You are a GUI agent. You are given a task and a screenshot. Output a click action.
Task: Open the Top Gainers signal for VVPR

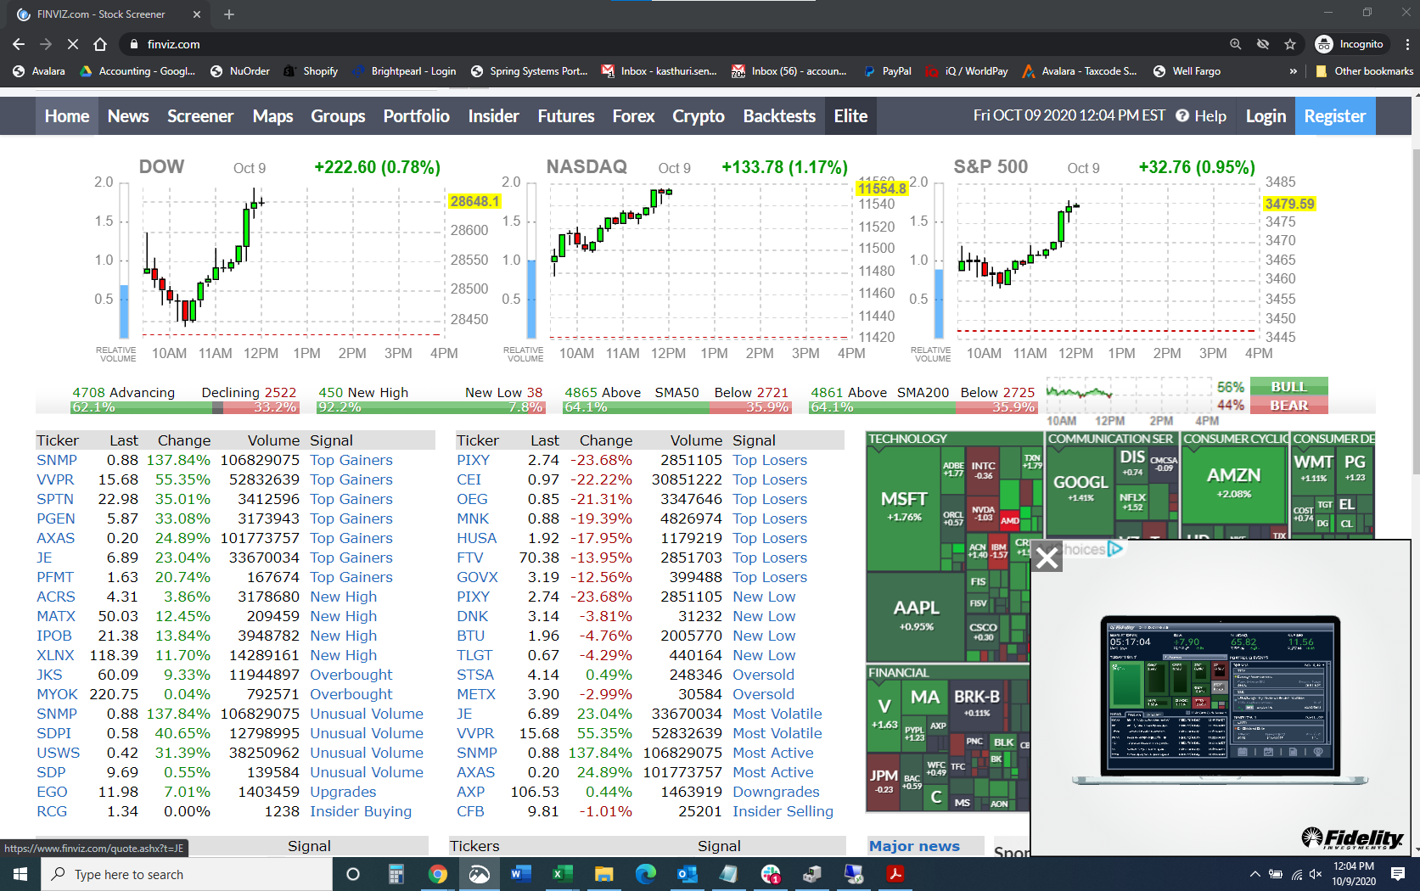pyautogui.click(x=351, y=479)
